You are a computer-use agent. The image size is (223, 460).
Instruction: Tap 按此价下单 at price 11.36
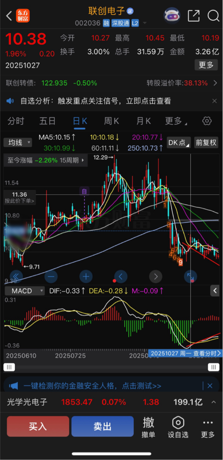[19, 197]
